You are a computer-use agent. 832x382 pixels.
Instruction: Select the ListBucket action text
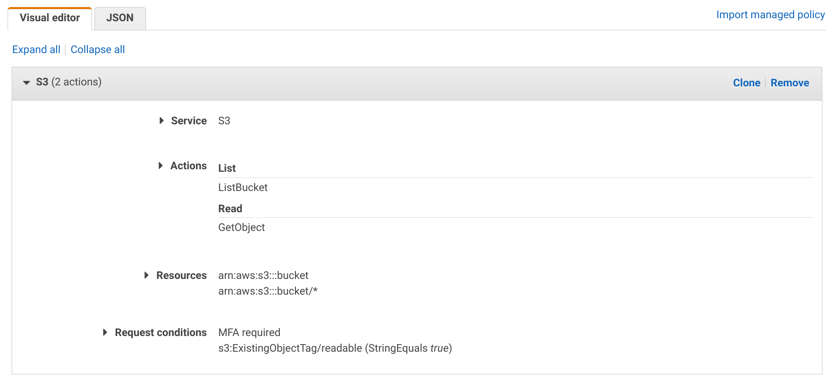click(243, 187)
